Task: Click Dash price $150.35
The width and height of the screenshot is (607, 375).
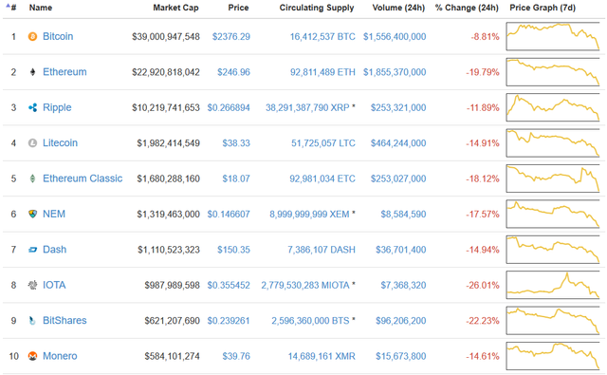Action: tap(233, 250)
